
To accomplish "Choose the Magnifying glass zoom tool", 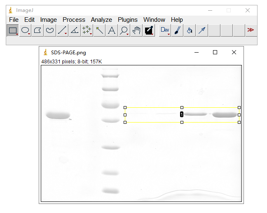I will pyautogui.click(x=124, y=30).
